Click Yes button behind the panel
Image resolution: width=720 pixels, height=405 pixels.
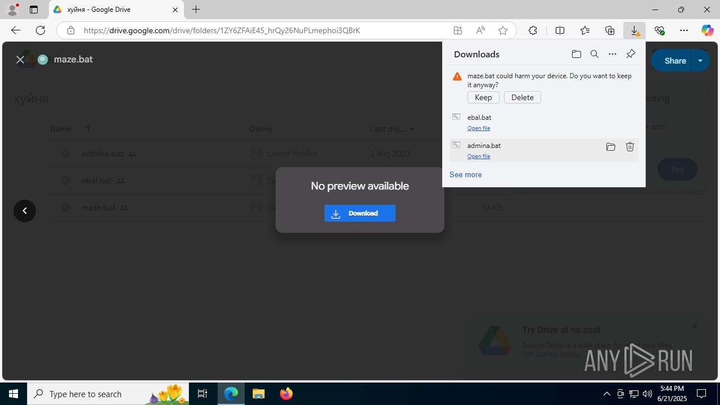(677, 169)
